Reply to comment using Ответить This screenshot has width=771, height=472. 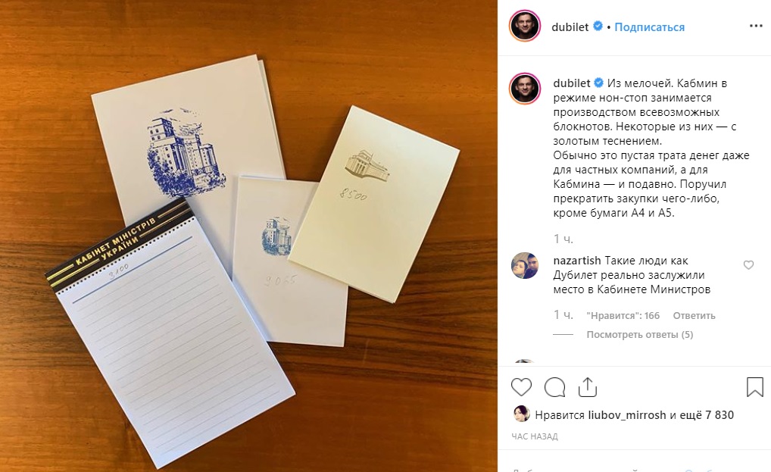pyautogui.click(x=694, y=316)
